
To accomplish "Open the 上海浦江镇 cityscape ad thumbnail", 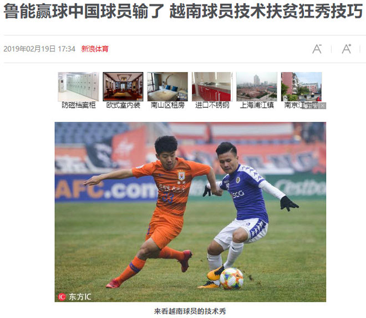I will (257, 86).
